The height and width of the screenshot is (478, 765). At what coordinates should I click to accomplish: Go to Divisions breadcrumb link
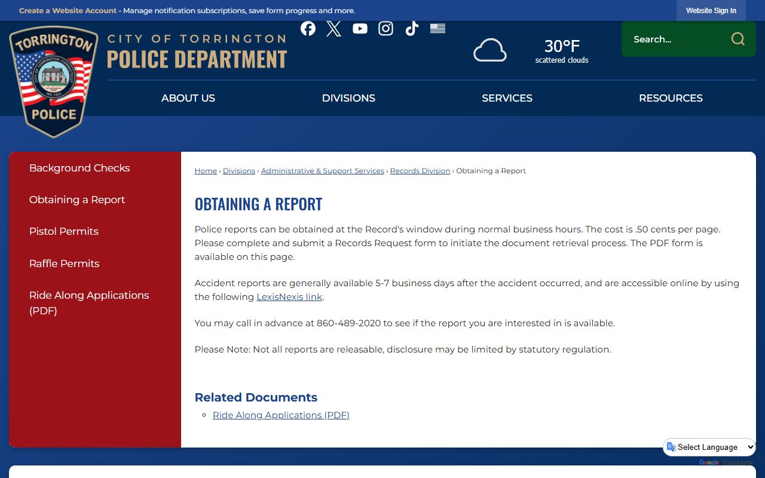point(239,171)
